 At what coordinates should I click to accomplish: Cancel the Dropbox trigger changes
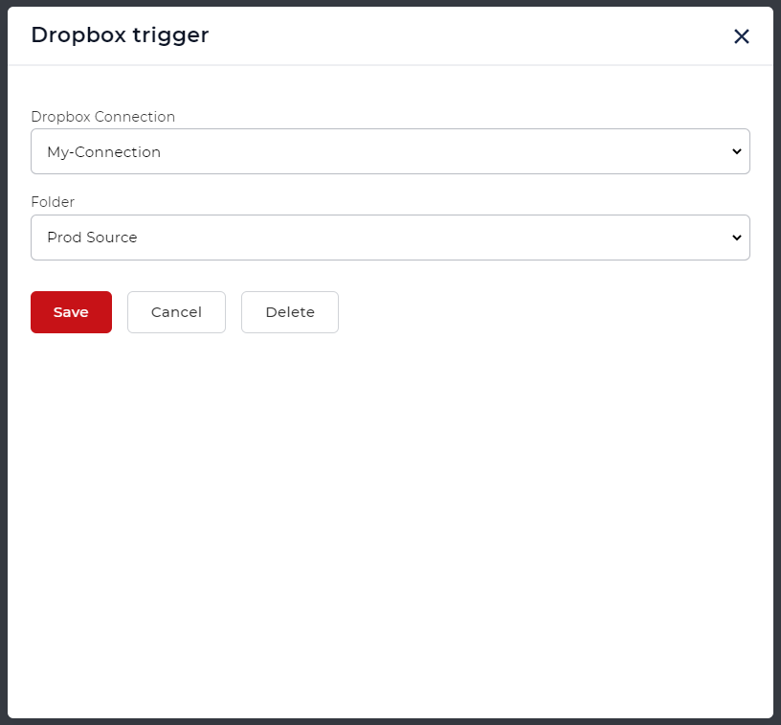(x=176, y=311)
